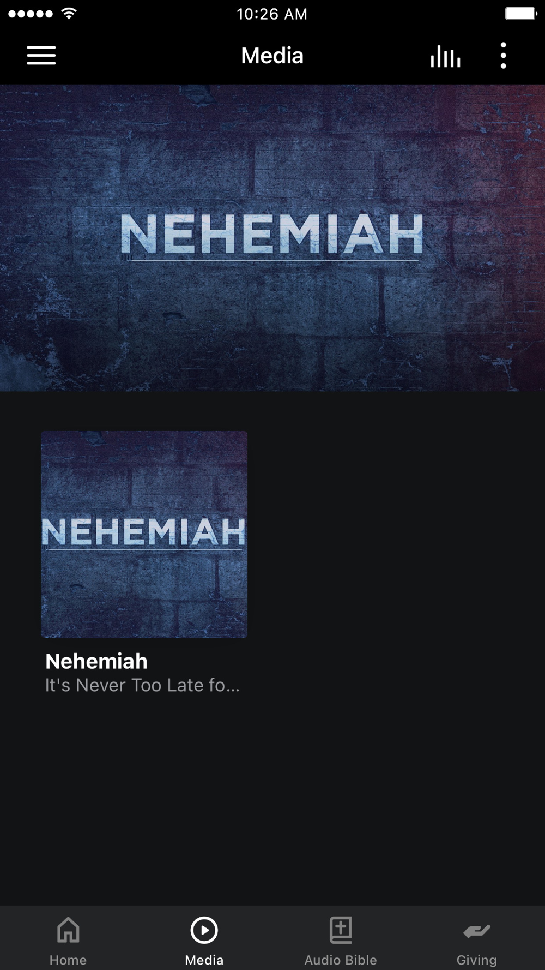
Task: Open the now-playing audio bars icon
Action: (445, 56)
